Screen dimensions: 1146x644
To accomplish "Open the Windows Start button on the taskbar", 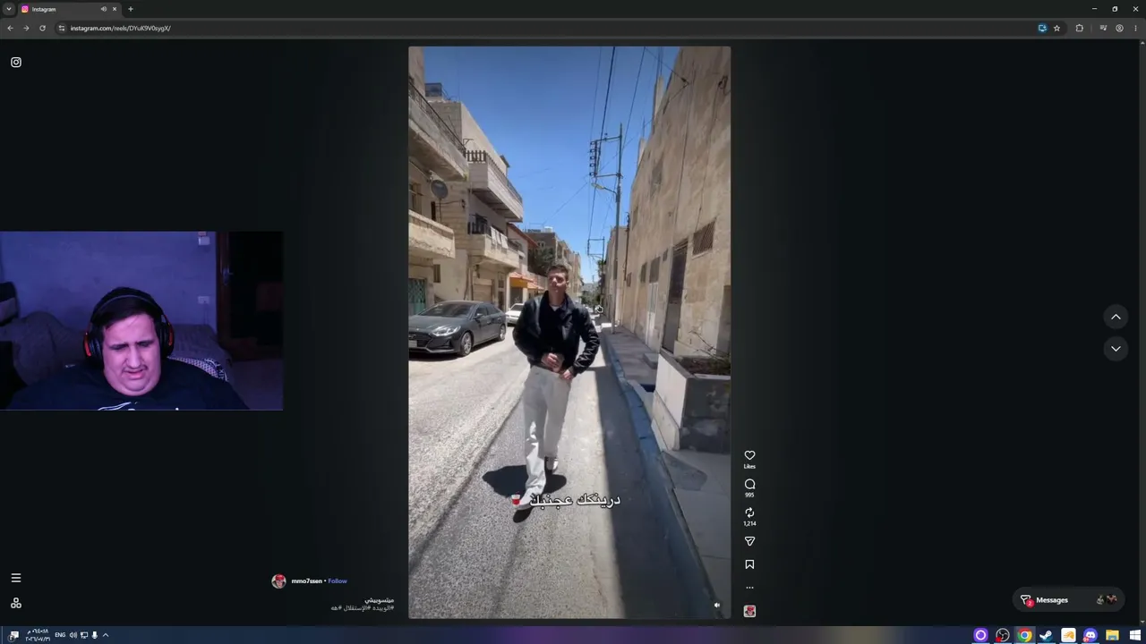I will coord(1134,635).
